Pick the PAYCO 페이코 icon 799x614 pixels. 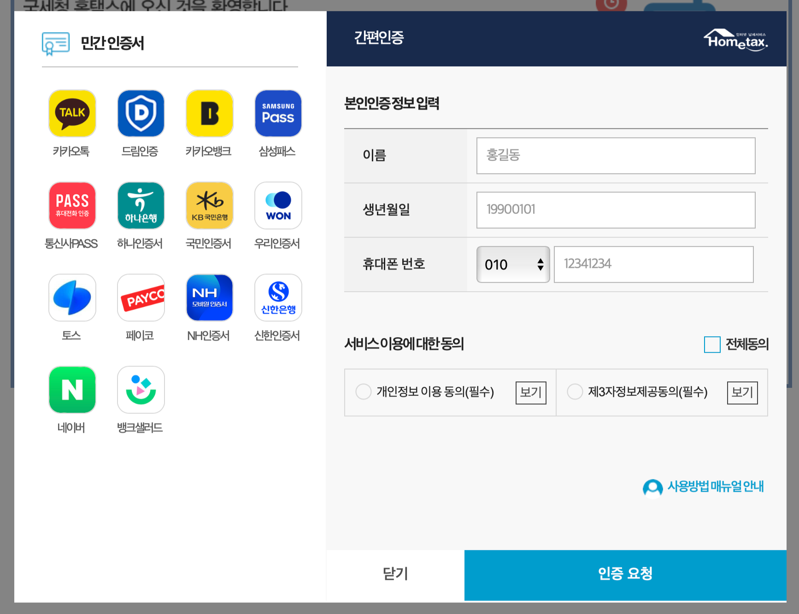coord(141,298)
